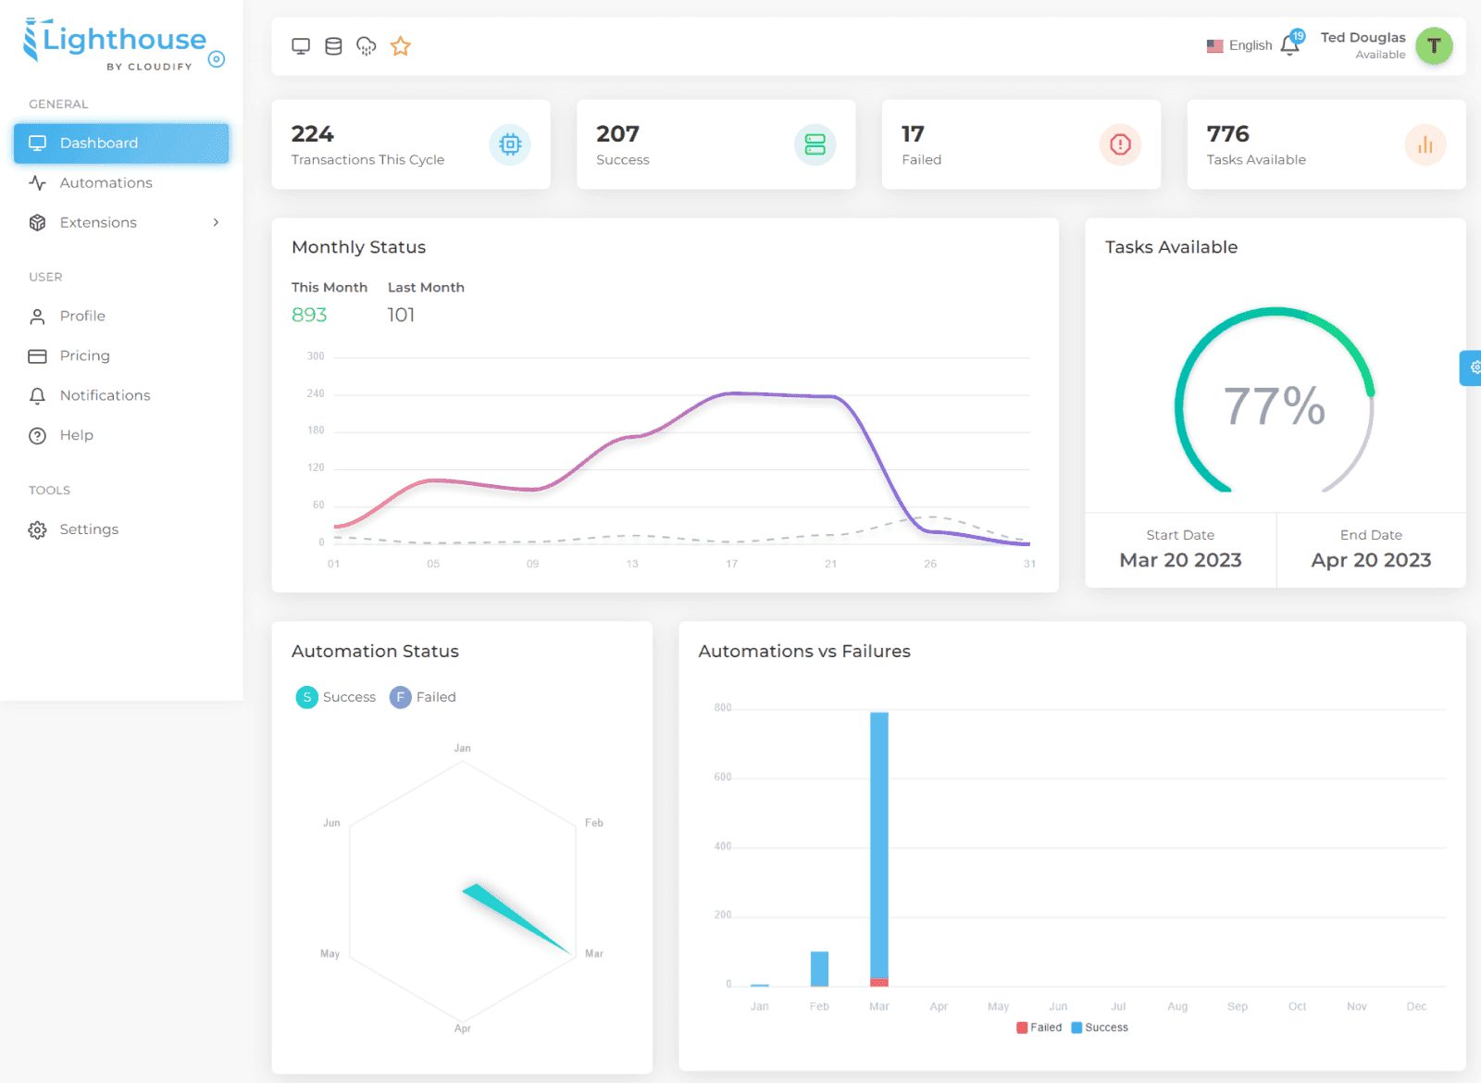Click the Monthly Status heading

click(359, 247)
